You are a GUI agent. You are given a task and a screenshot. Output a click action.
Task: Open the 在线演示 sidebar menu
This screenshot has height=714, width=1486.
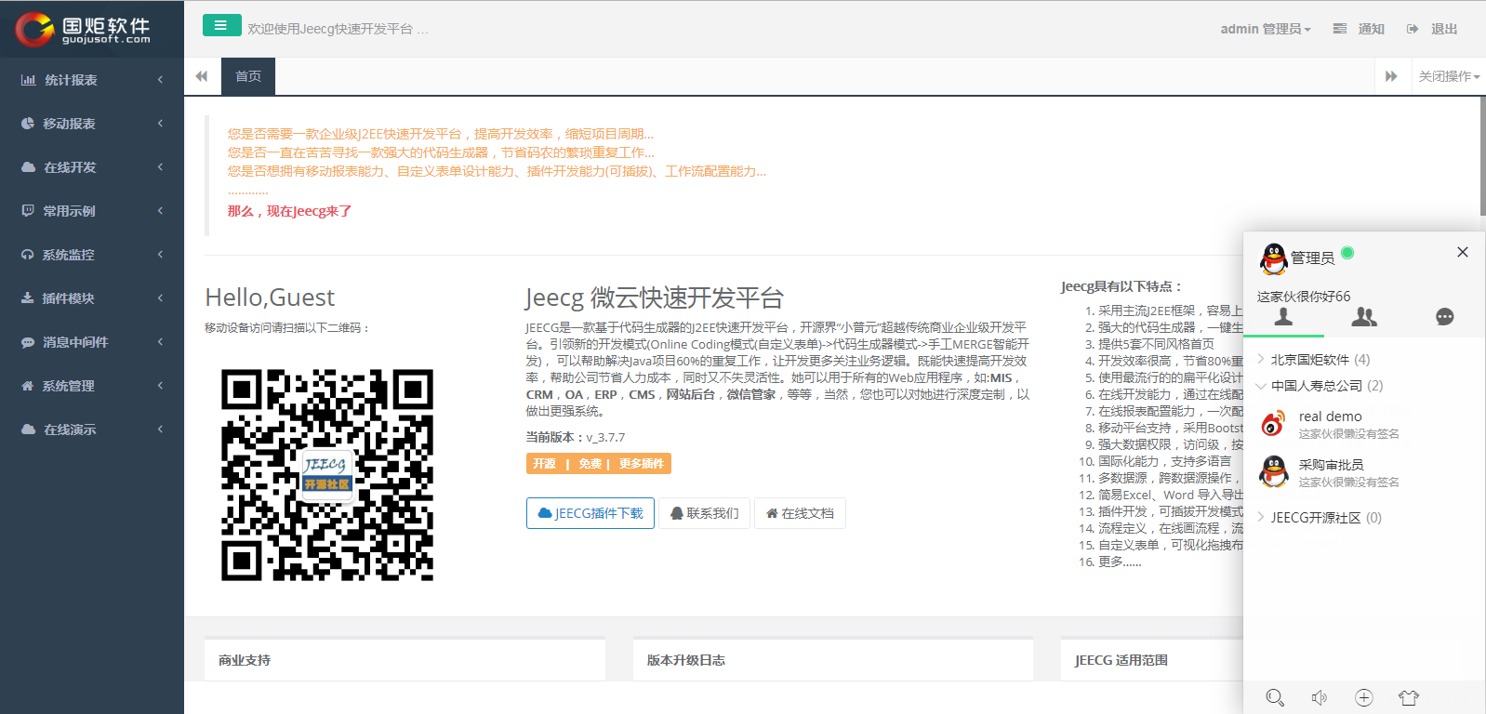click(x=92, y=430)
